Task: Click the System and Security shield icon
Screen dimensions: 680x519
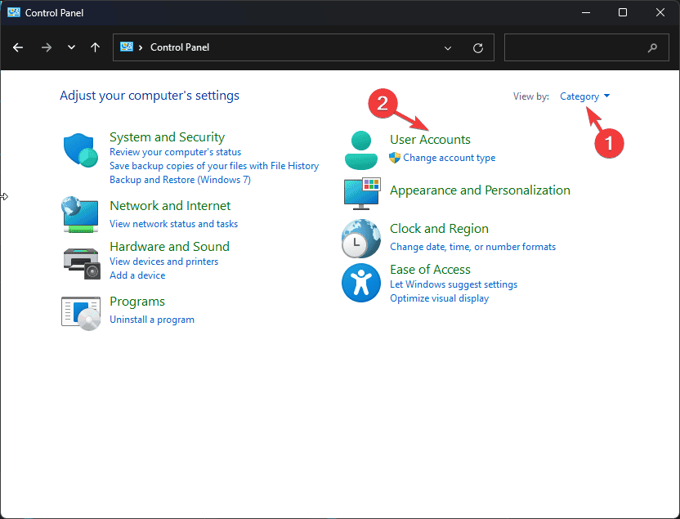Action: click(80, 150)
